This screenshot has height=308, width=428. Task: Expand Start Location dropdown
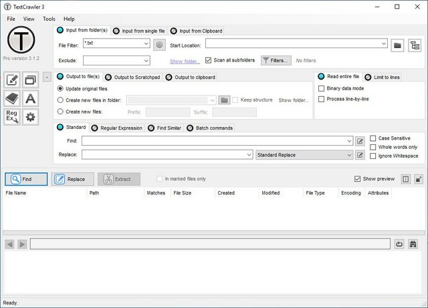(x=383, y=43)
